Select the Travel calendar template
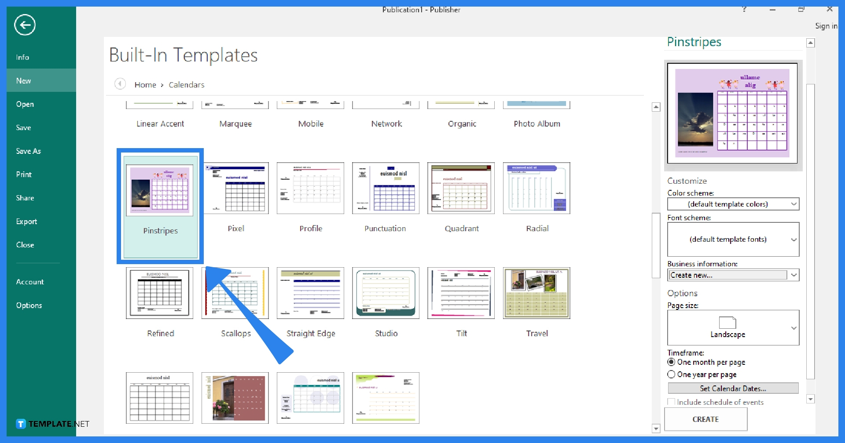Image resolution: width=845 pixels, height=443 pixels. click(x=536, y=293)
